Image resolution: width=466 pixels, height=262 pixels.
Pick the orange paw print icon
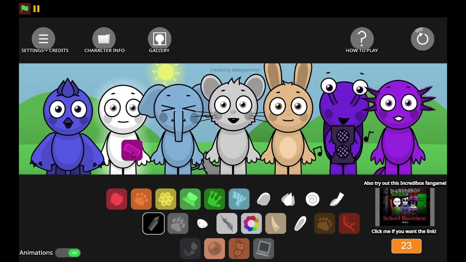coord(141,199)
